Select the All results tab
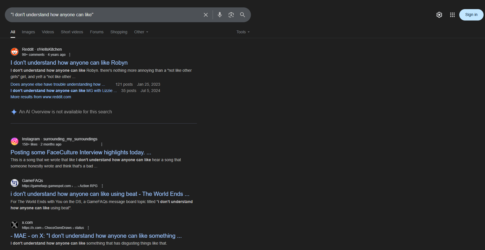 [13, 32]
